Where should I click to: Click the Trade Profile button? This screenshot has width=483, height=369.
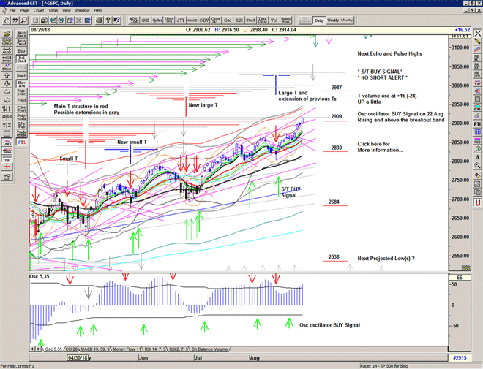(x=21, y=132)
